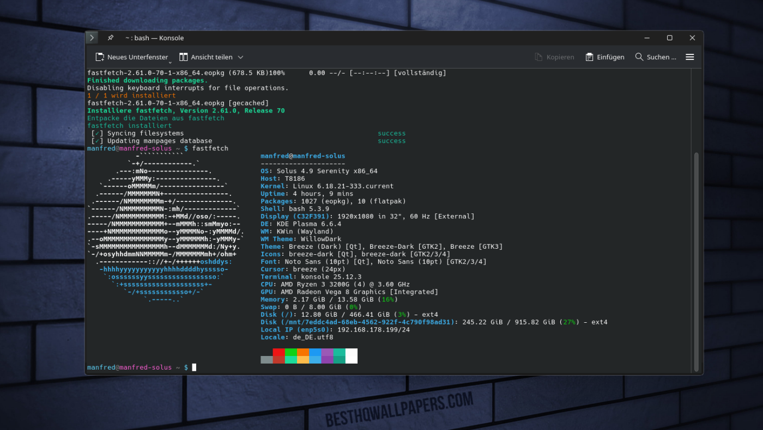
Task: Click the line "Finished downloading packages."
Action: coord(148,81)
